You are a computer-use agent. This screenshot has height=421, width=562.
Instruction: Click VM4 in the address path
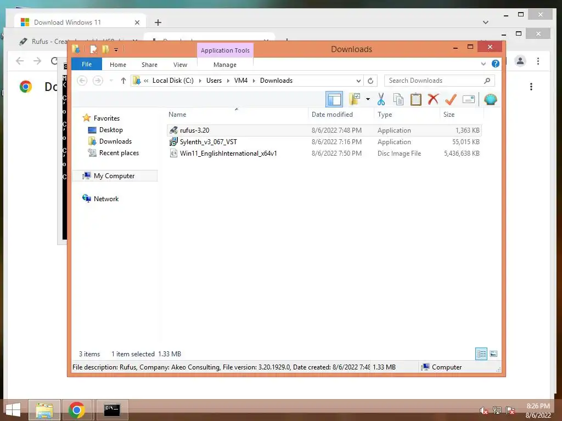point(241,81)
